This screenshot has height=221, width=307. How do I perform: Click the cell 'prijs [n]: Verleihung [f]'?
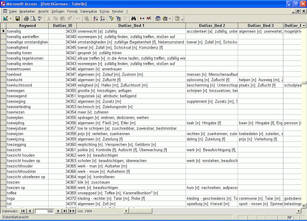(x=261, y=139)
